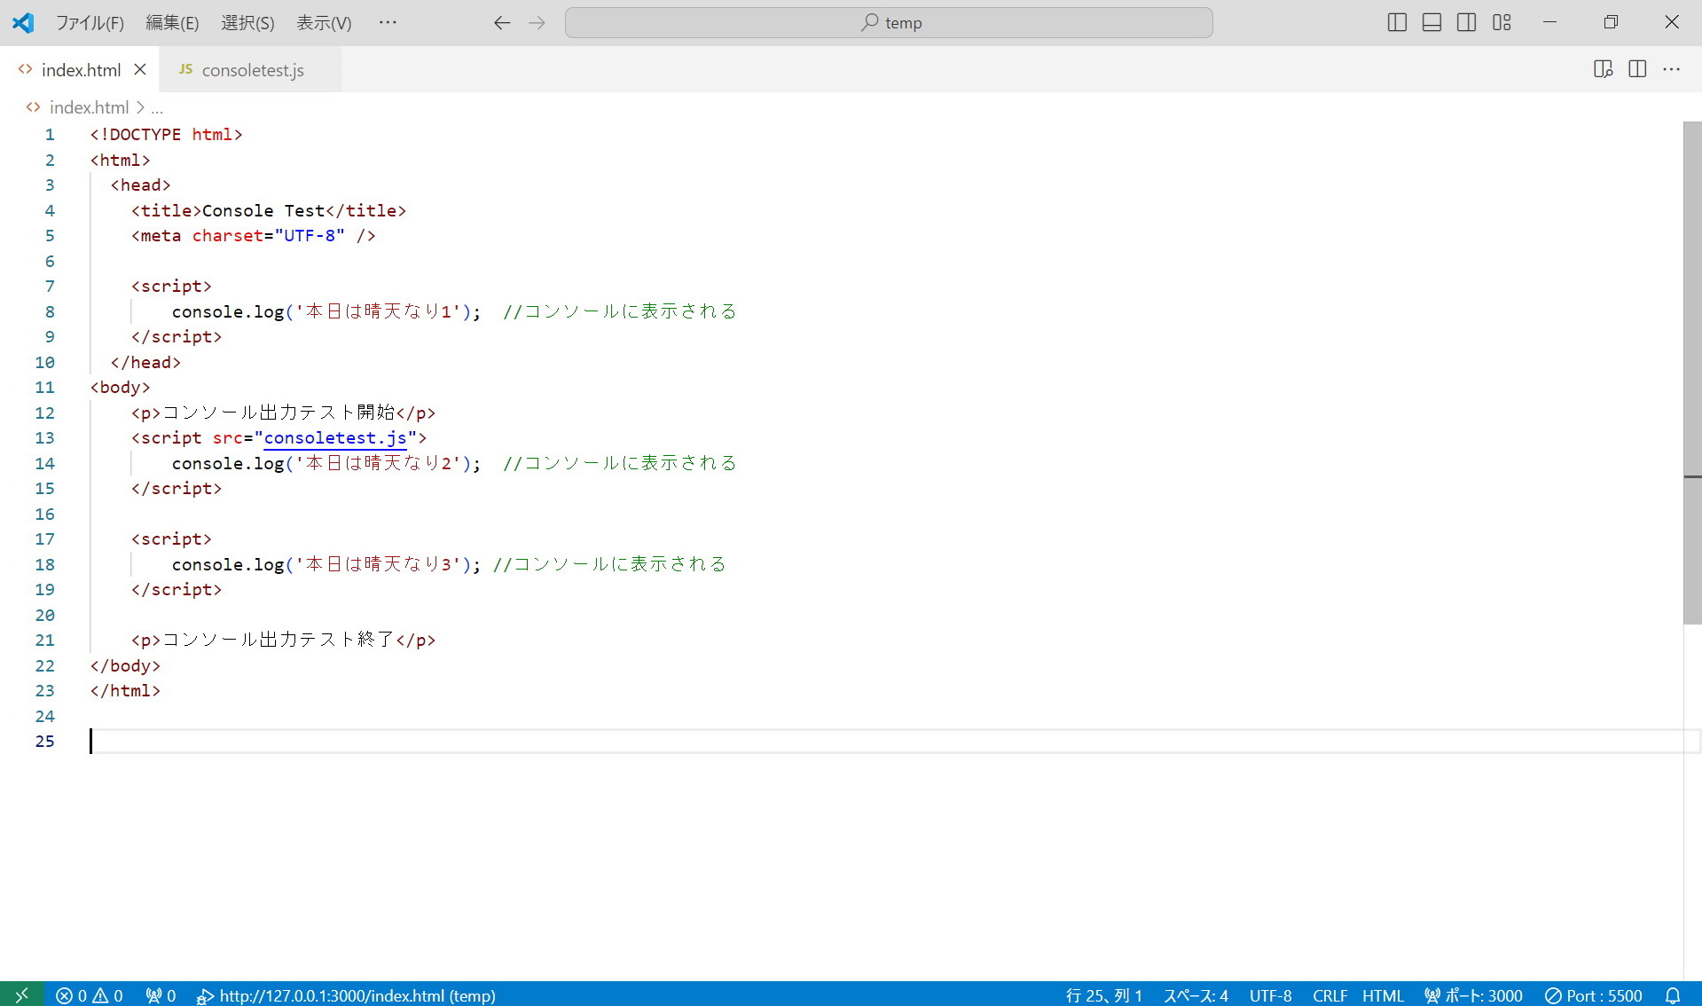Click 行 25, 列 1 to go to a line
Viewport: 1702px width, 1006px height.
coord(1103,995)
